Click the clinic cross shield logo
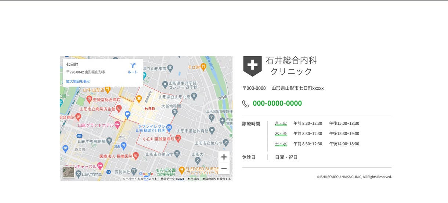 [252, 66]
